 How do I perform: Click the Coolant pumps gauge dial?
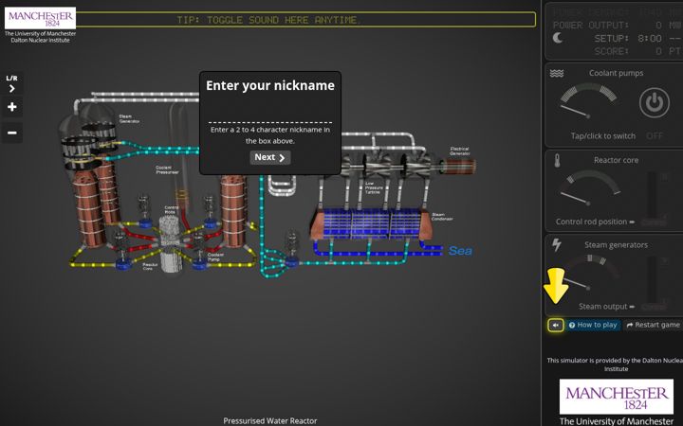(x=588, y=101)
